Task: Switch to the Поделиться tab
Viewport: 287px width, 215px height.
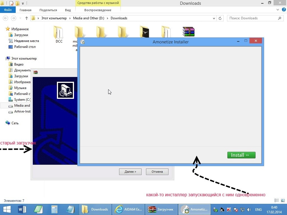Action: [48, 10]
